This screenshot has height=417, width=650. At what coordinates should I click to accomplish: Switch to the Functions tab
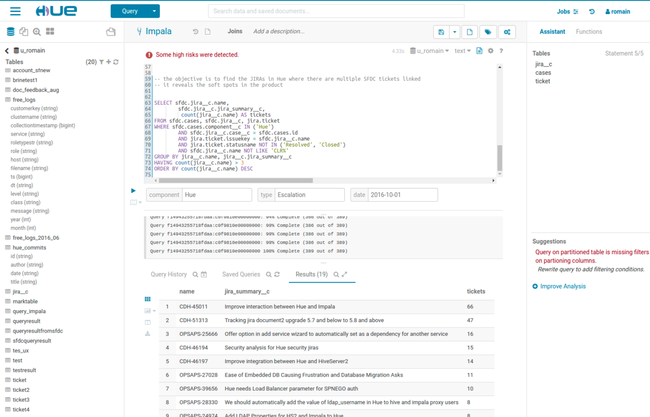pos(589,31)
